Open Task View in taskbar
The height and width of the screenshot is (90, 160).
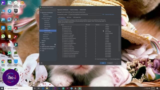click(39, 88)
